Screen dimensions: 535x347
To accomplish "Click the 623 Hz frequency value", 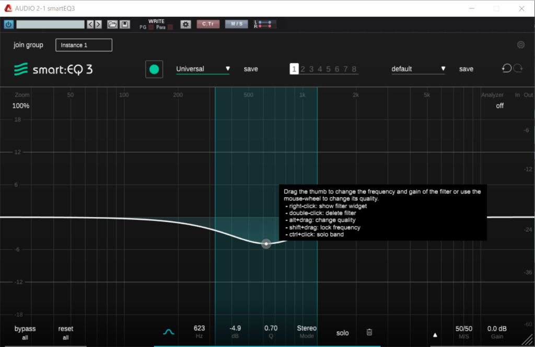I will tap(199, 328).
